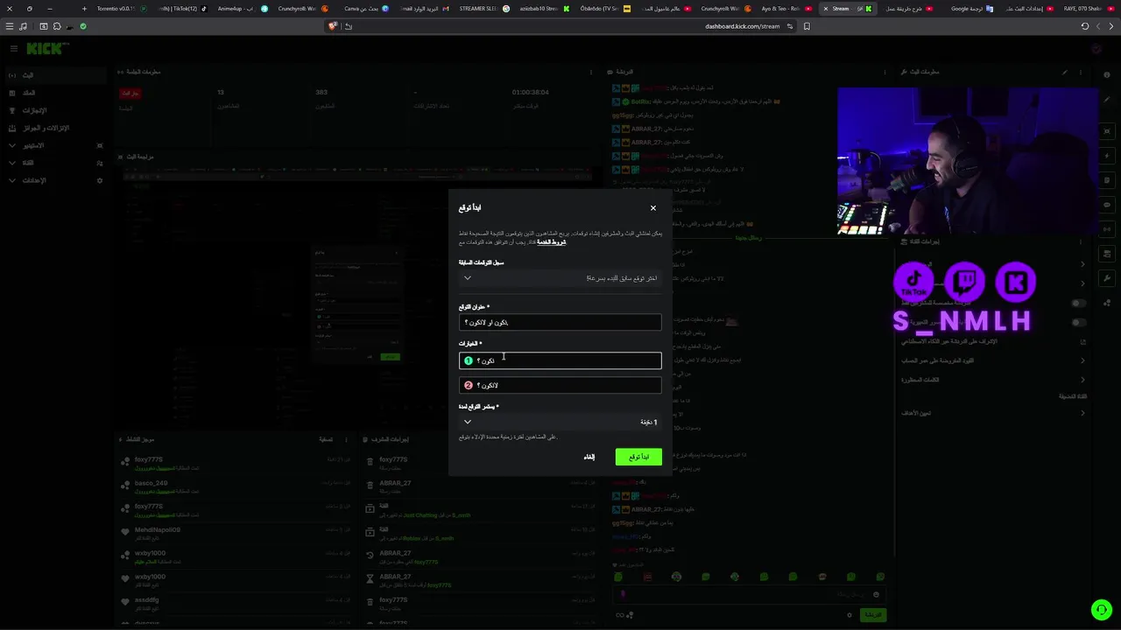The width and height of the screenshot is (1121, 630).
Task: Toggle the first switch in channel actions
Action: [1079, 303]
